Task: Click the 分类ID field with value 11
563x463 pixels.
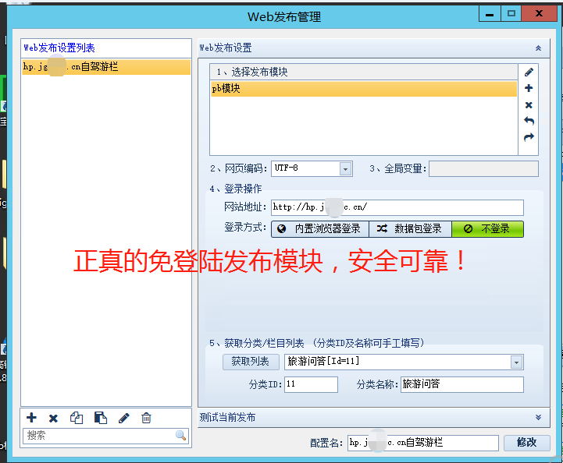Action: tap(311, 384)
